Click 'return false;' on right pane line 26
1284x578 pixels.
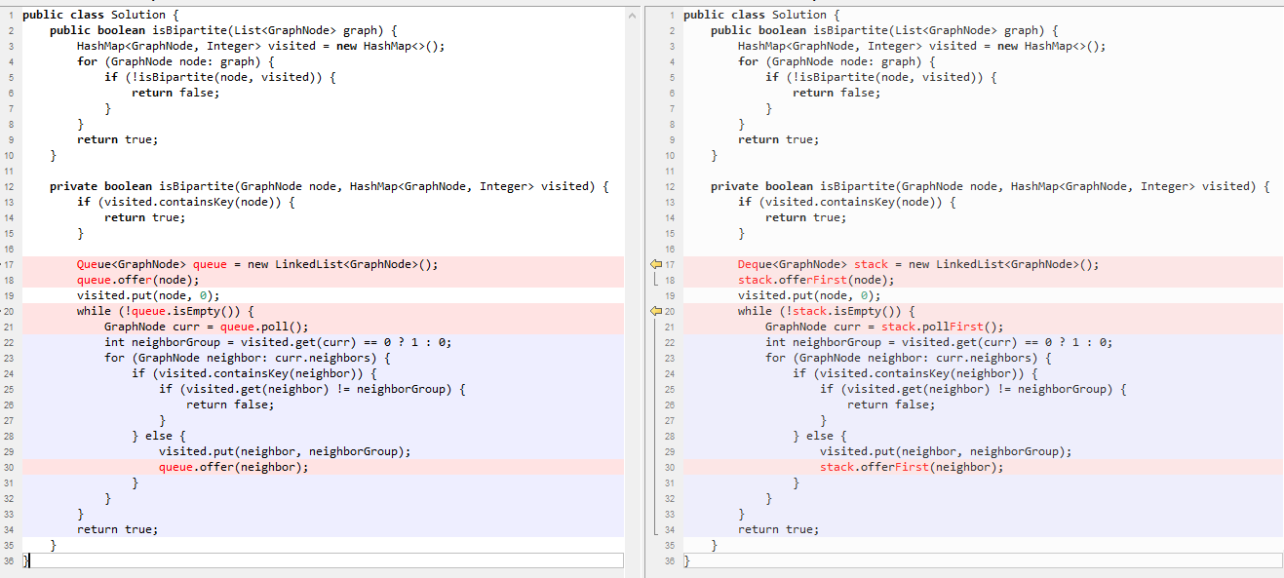pyautogui.click(x=890, y=405)
